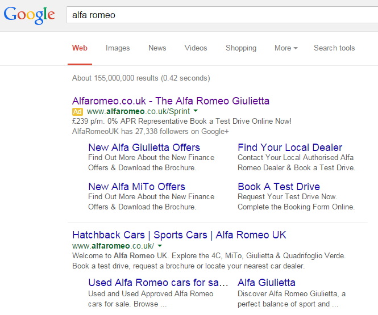
Task: Expand the arrow beside www.alfaromeo.co.uk/ URL
Action: point(160,246)
